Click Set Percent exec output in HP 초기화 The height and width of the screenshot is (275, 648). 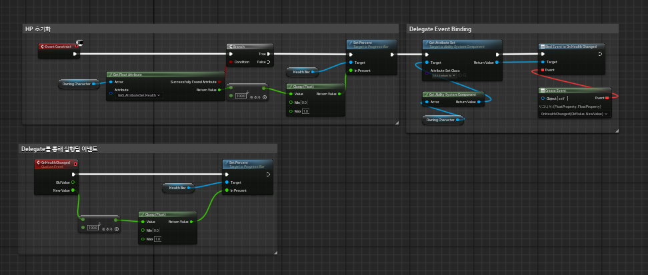click(392, 54)
